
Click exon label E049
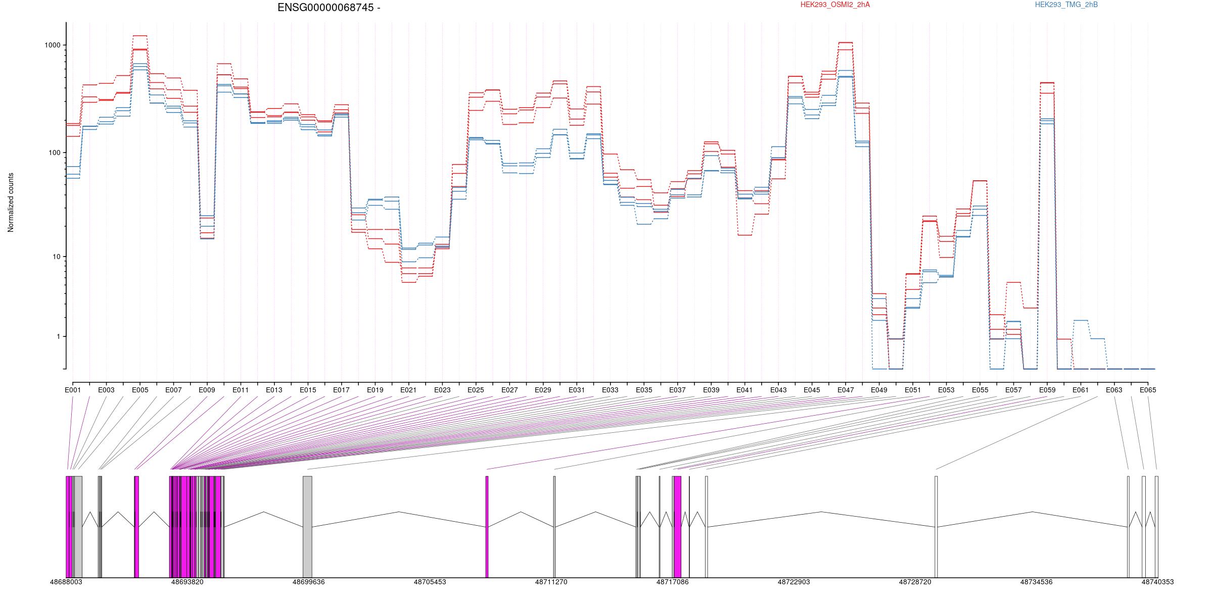pos(879,390)
